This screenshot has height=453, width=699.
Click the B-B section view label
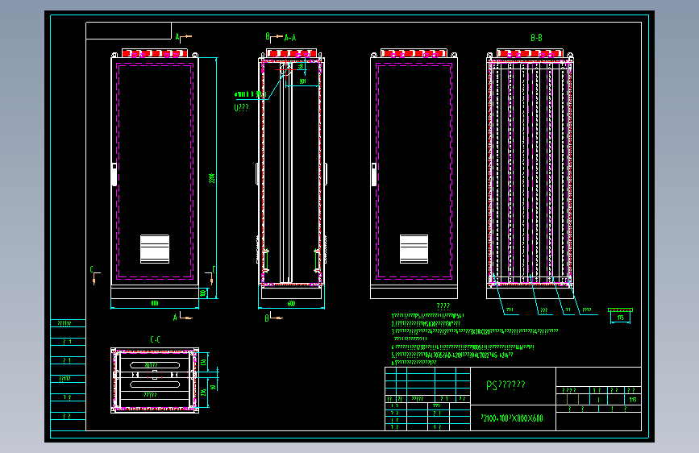536,38
